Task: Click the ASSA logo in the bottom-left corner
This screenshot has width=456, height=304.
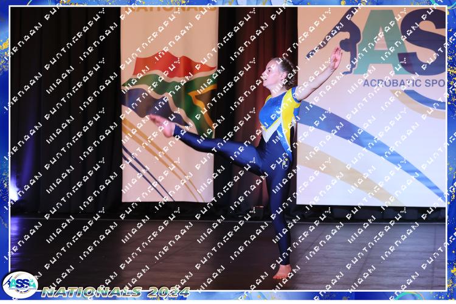Action: coord(19,284)
